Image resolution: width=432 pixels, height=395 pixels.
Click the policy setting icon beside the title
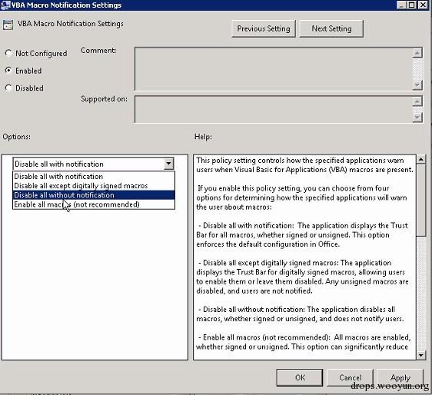8,25
